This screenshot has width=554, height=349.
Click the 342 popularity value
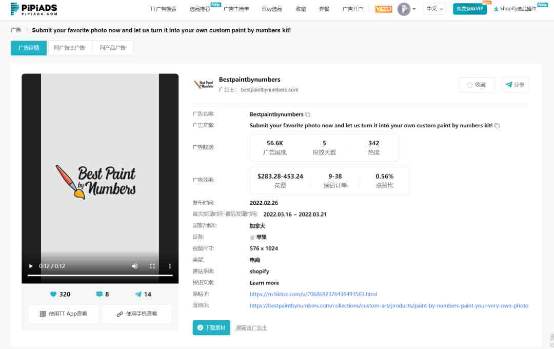pyautogui.click(x=373, y=143)
